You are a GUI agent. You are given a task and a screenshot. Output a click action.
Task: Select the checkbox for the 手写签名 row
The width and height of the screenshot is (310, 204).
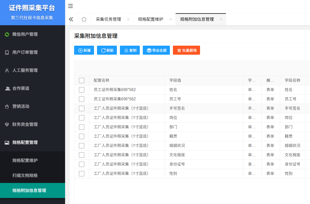tap(82, 108)
